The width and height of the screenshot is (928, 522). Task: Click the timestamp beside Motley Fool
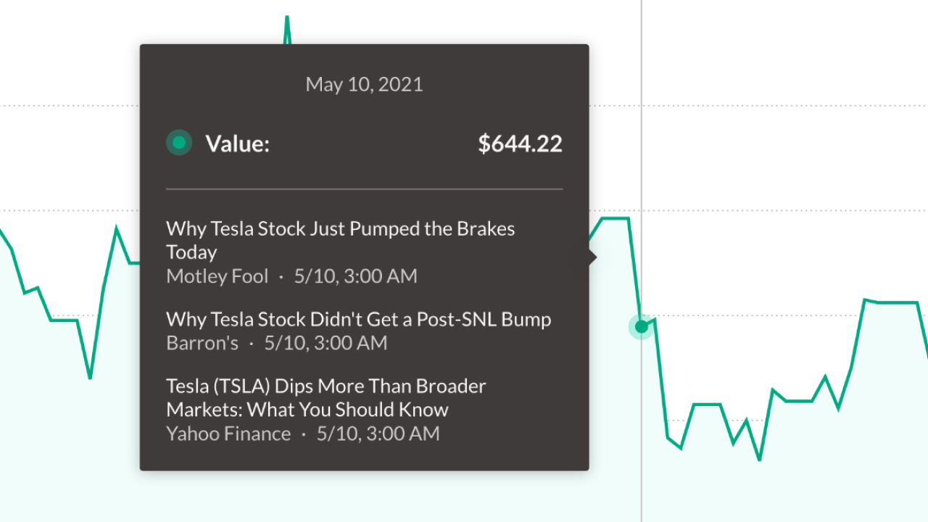[355, 276]
